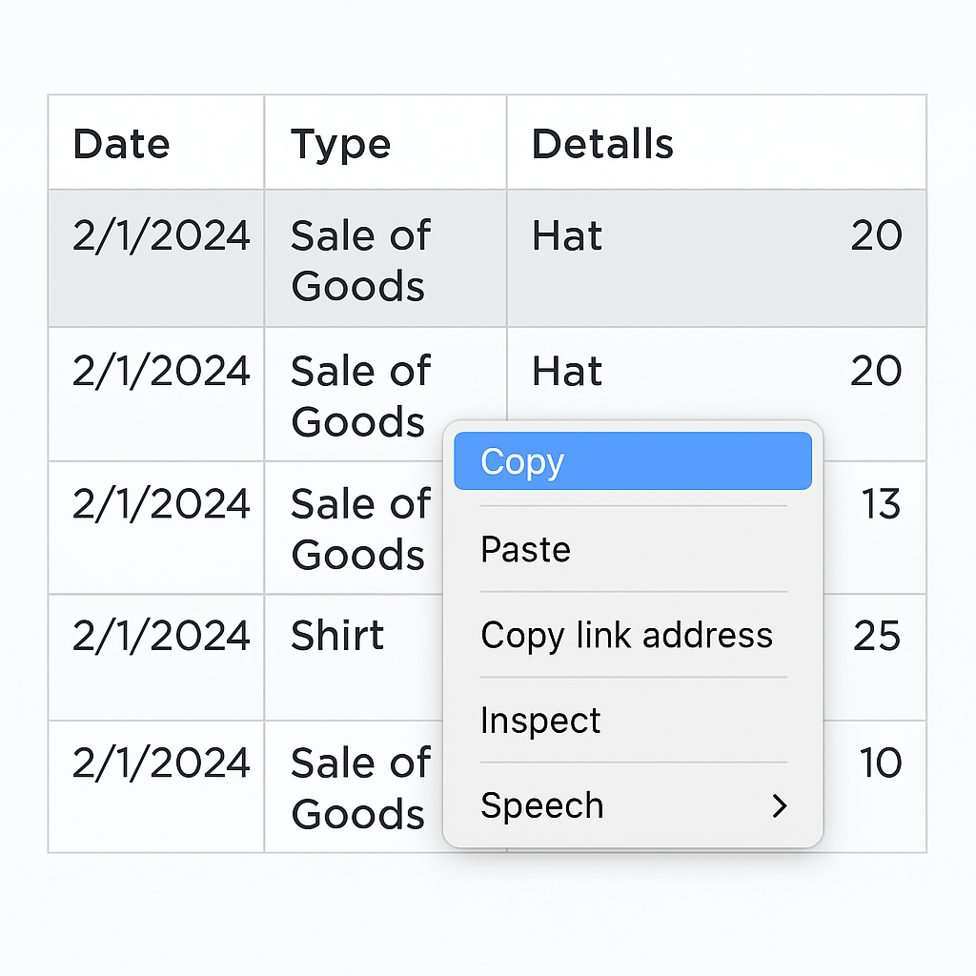Click the amount 10 in last row
976x976 pixels.
881,762
